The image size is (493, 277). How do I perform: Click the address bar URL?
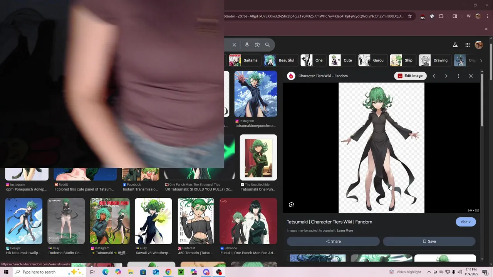click(314, 16)
